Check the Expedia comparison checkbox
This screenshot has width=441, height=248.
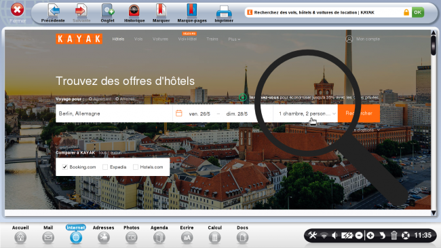coord(105,167)
